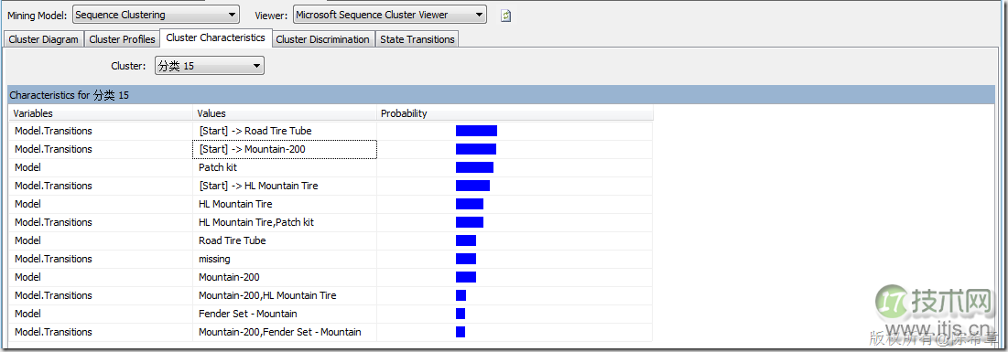Click the 'HL Mountain Tire' model value
Screen dimensions: 1008x352
[235, 204]
